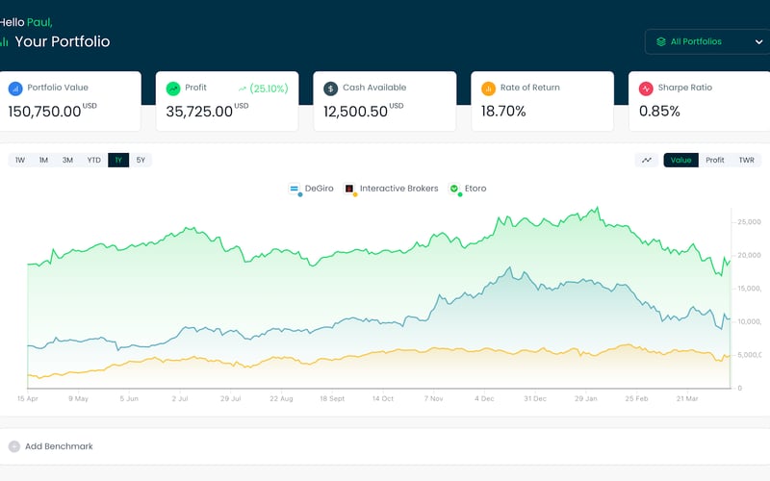The height and width of the screenshot is (481, 770).
Task: Switch chart to Value view
Action: point(681,160)
